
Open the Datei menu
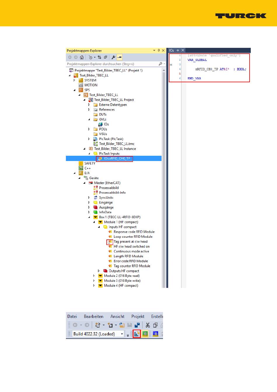72,316
